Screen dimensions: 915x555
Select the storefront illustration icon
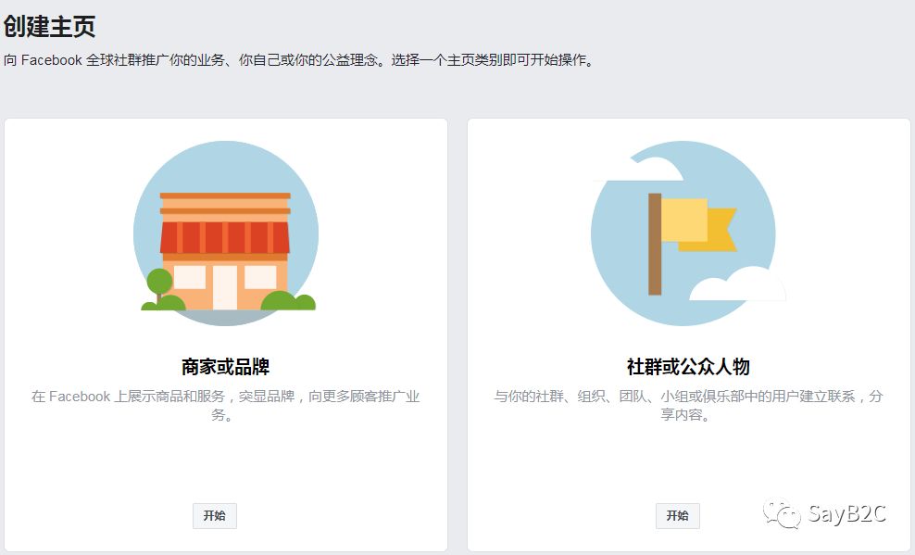pyautogui.click(x=226, y=233)
